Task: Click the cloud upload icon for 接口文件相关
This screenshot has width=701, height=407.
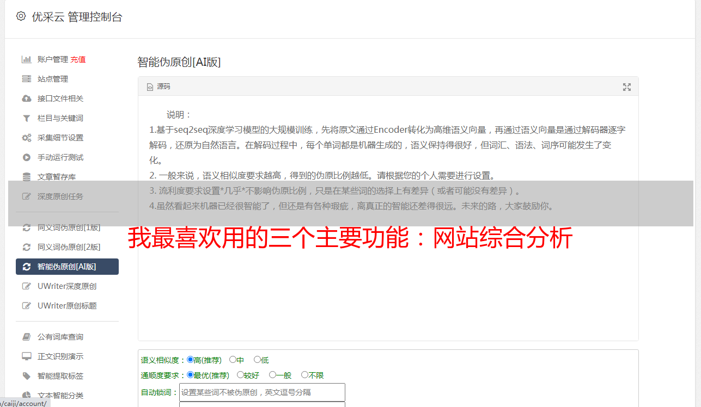Action: 26,98
